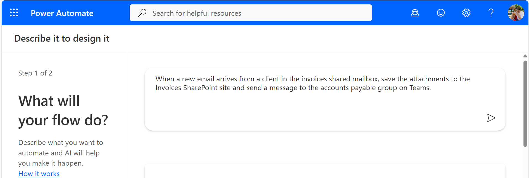This screenshot has width=529, height=178.
Task: Open the Settings gear
Action: pyautogui.click(x=466, y=13)
